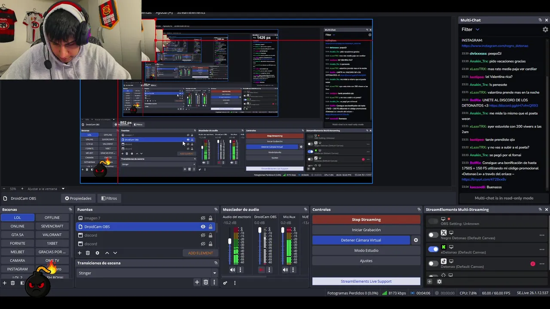Screen dimensions: 550x309
Task: Mute Audio del escritorio speaker icon
Action: (232, 270)
